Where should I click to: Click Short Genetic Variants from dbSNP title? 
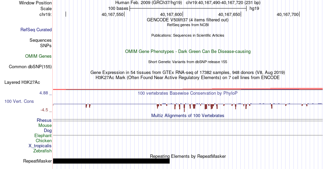tap(188, 62)
